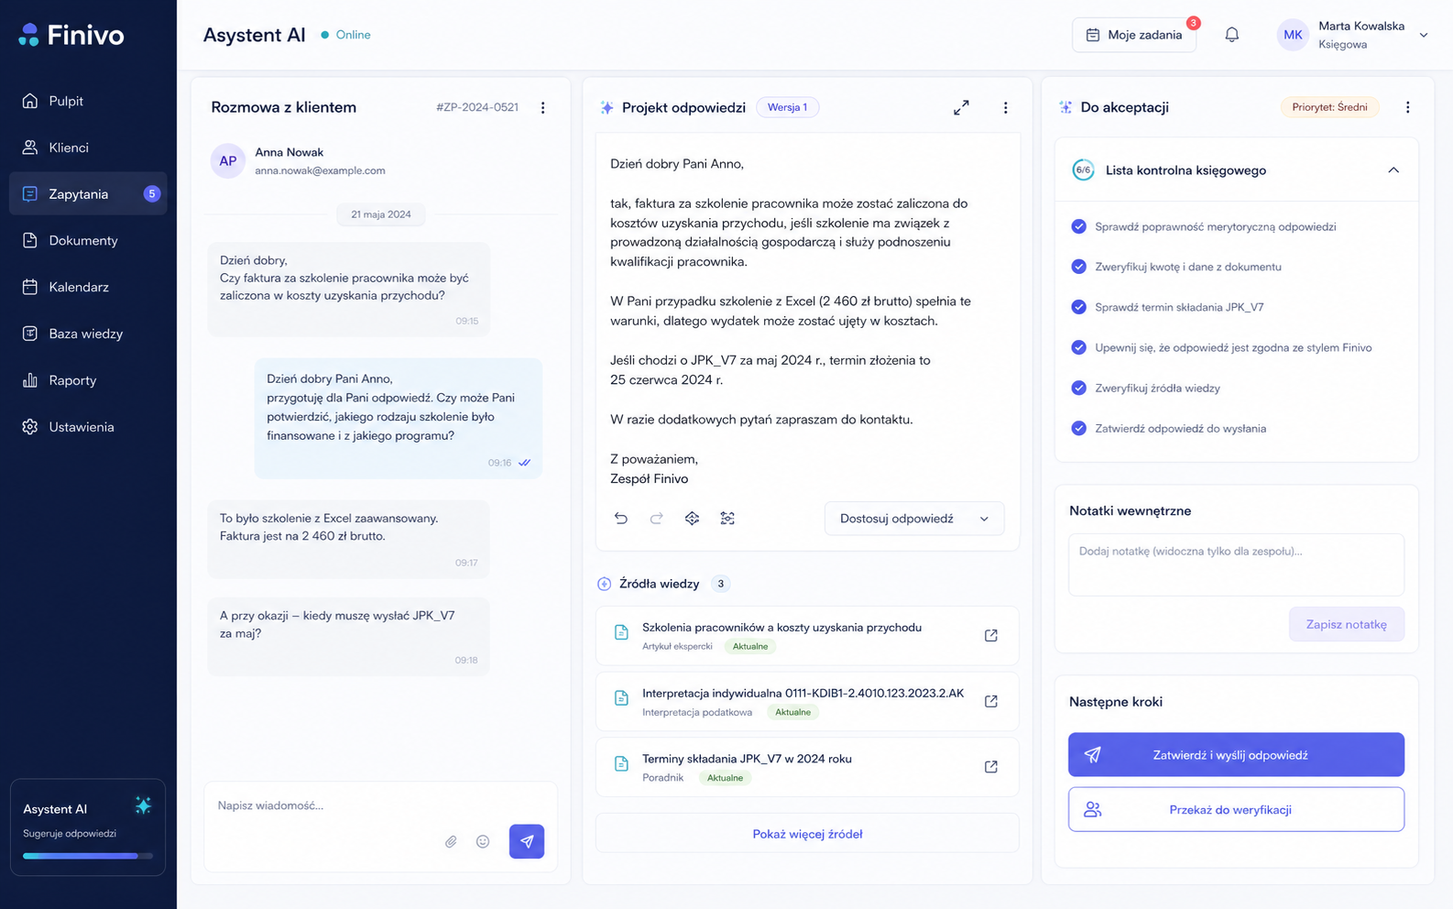1453x909 pixels.
Task: Toggle Upewnij się, że odpowiedź zgodna ze stylem
Action: tap(1078, 347)
